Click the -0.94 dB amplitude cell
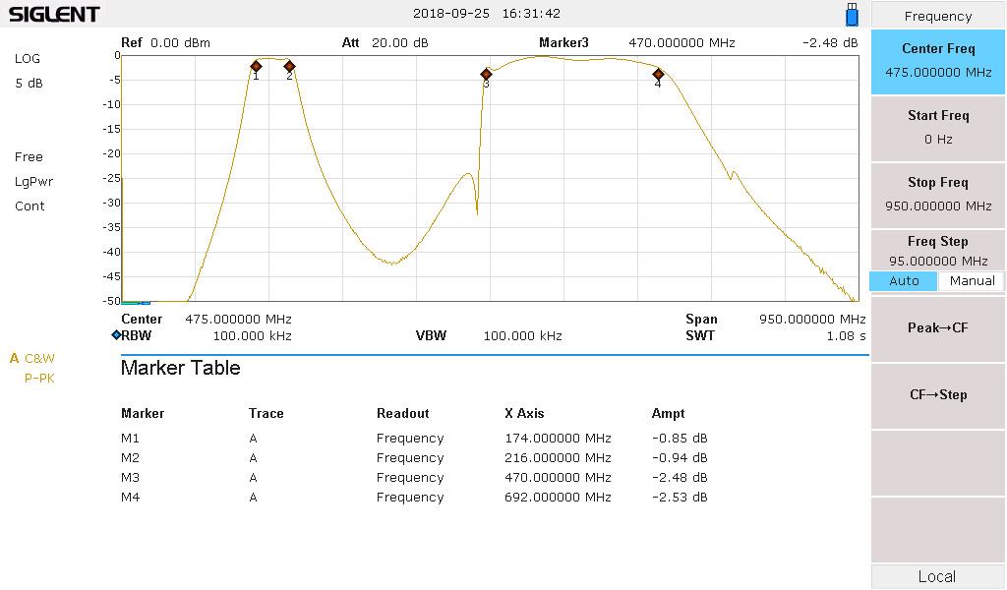1007x590 pixels. coord(680,458)
